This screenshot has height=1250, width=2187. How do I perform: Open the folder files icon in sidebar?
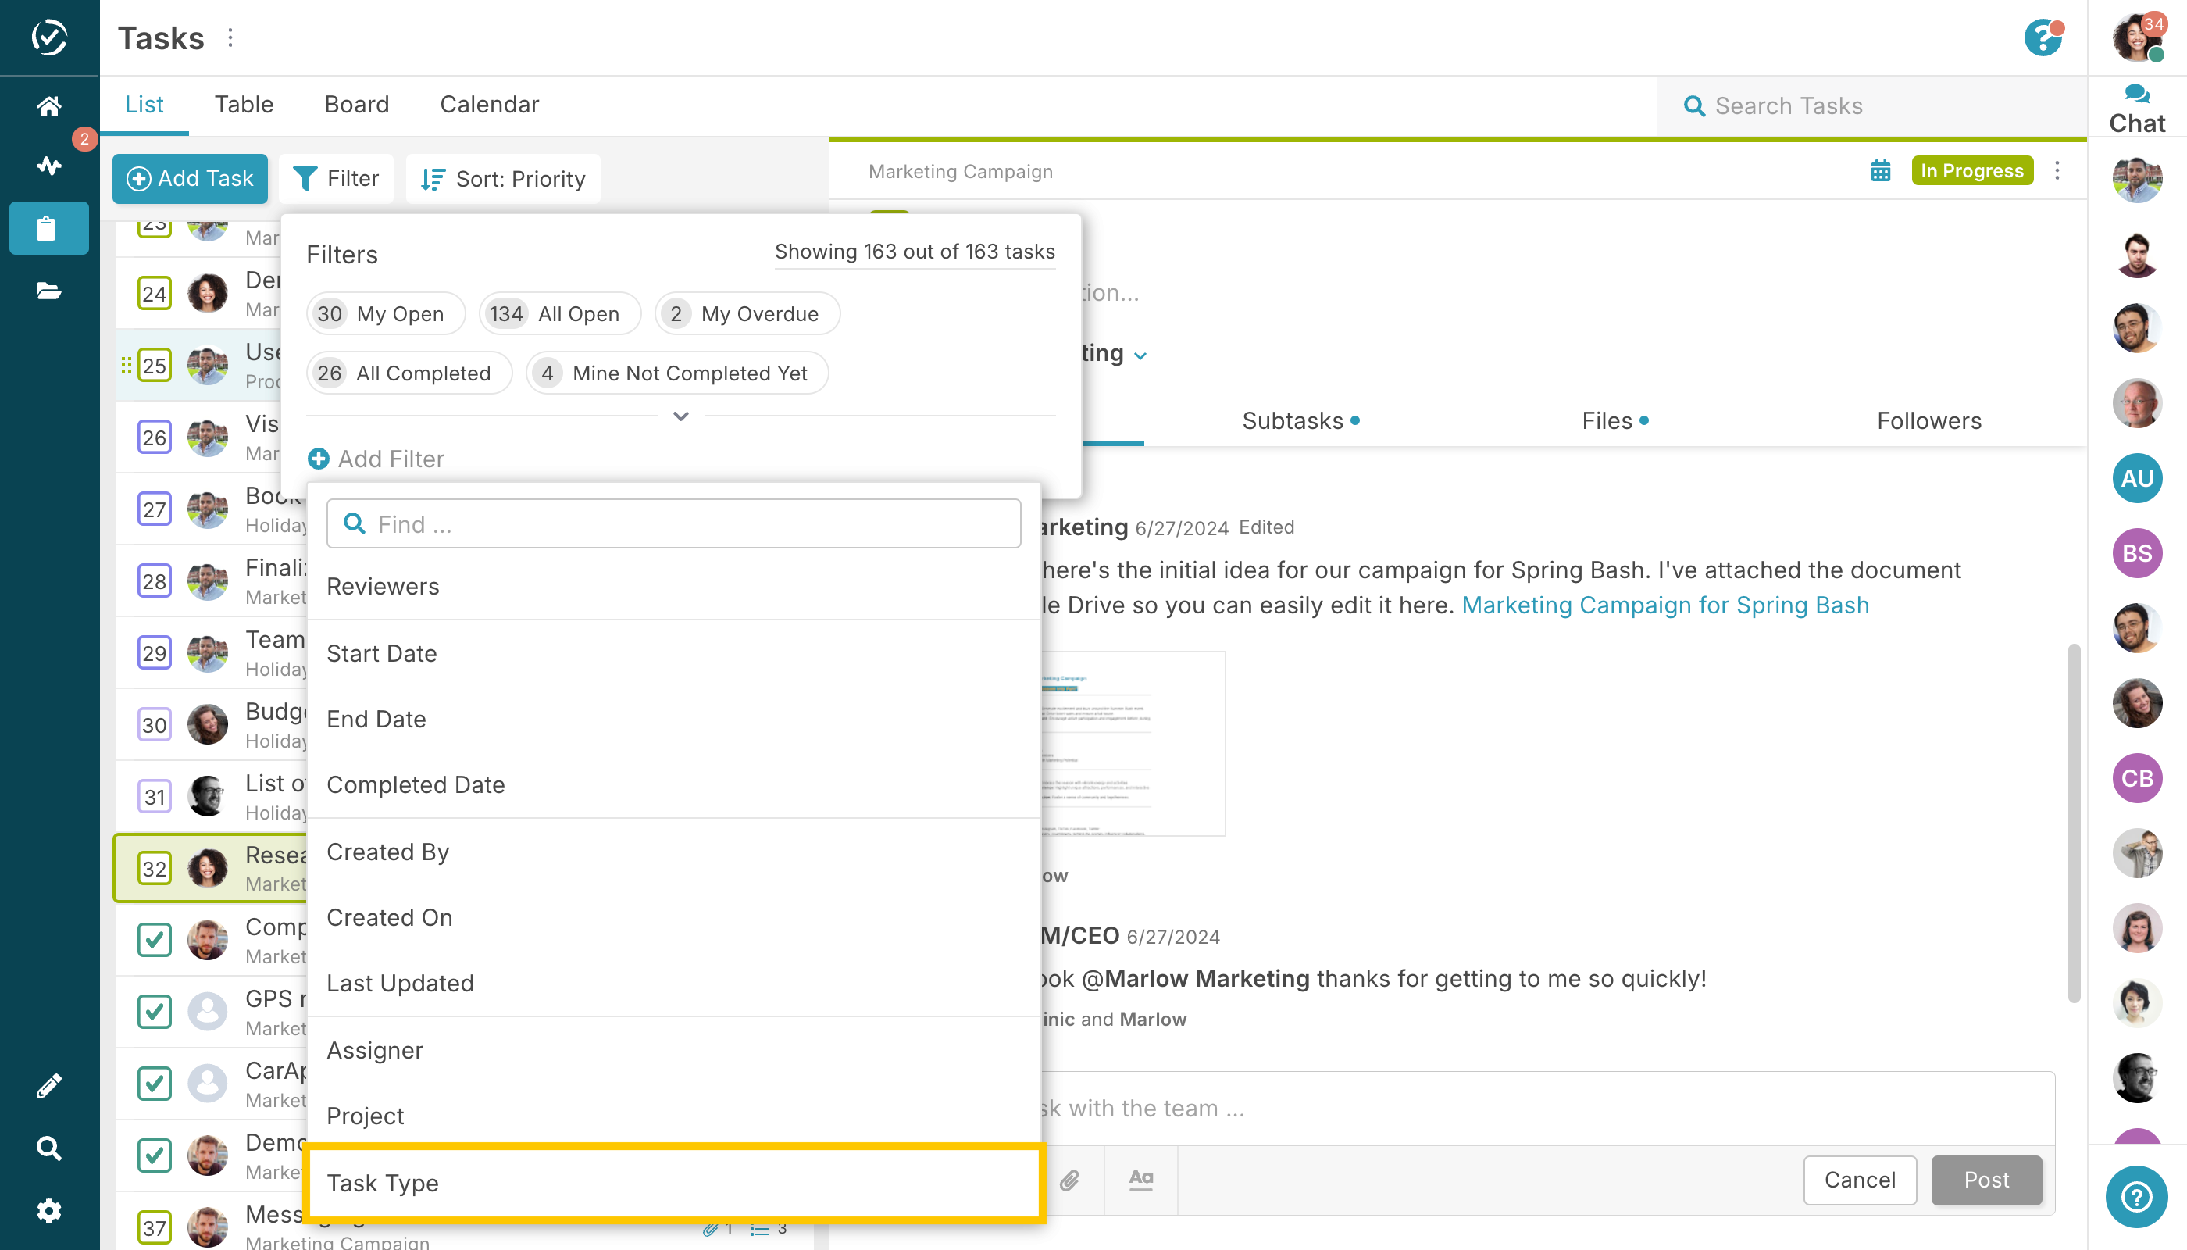(x=49, y=291)
